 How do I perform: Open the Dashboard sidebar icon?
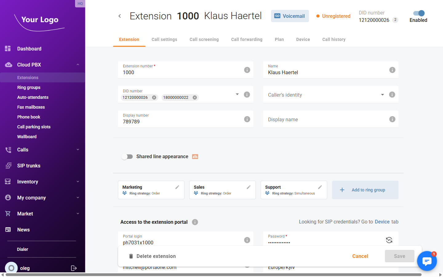(x=8, y=49)
